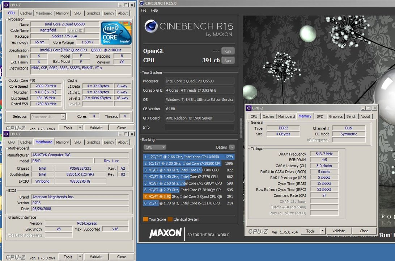The image size is (395, 261).
Task: Click Rated FSB value 1739.80 MHz
Action: (46, 104)
